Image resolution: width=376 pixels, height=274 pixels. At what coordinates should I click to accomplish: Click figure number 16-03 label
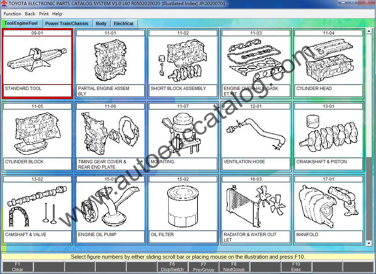click(256, 179)
